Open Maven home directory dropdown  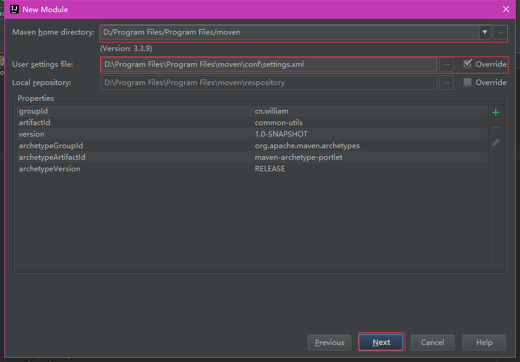(x=485, y=32)
